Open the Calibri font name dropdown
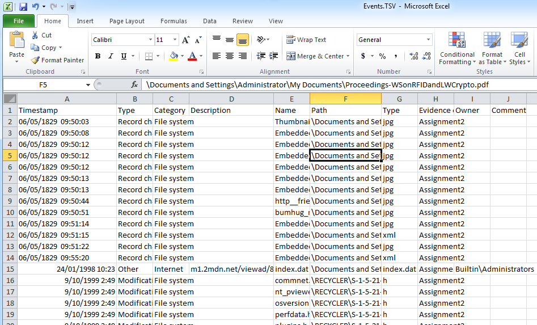This screenshot has height=325, width=537. coord(150,40)
